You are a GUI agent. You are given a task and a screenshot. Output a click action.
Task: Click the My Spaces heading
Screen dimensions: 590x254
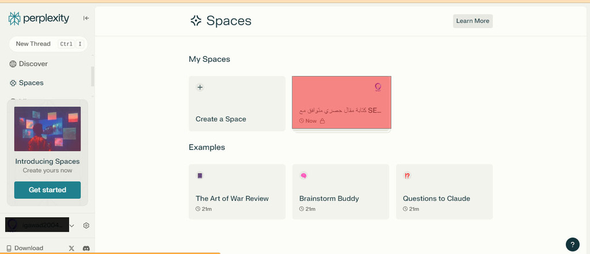pyautogui.click(x=209, y=59)
